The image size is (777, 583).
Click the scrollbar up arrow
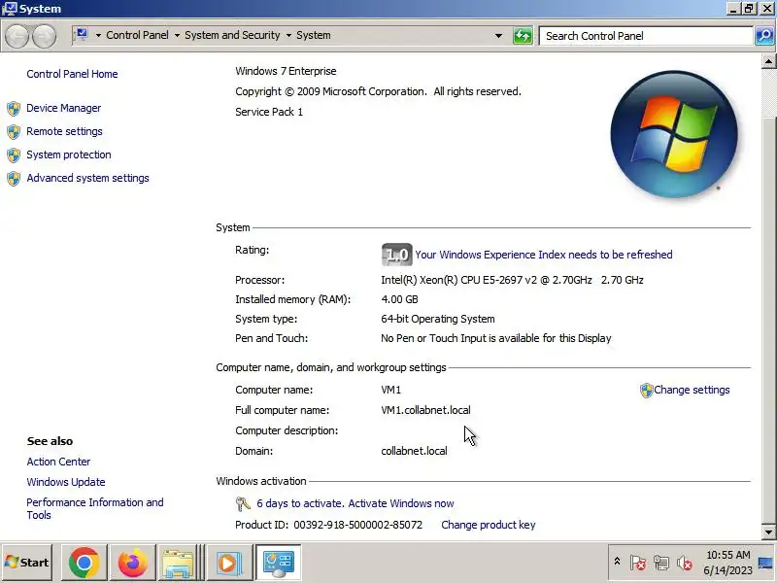768,61
